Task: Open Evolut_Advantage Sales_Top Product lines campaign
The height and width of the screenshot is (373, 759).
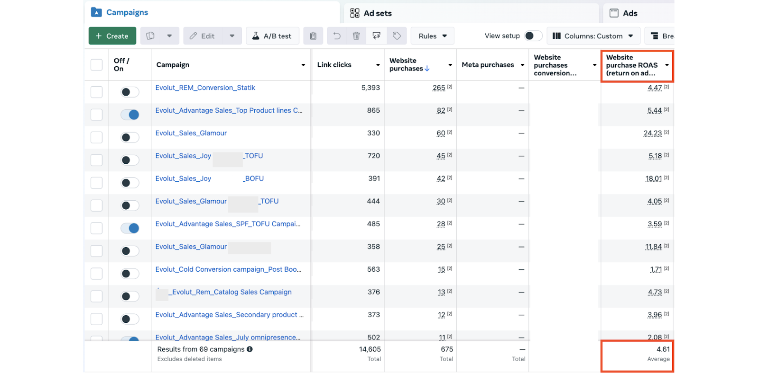Action: [x=229, y=110]
